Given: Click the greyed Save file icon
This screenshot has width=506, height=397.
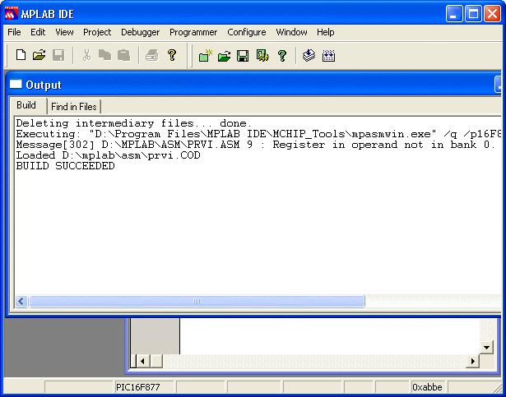Looking at the screenshot, I should coord(58,55).
